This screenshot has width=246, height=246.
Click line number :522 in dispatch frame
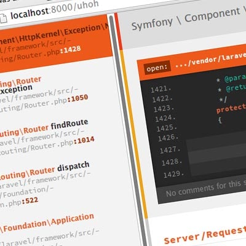pyautogui.click(x=30, y=200)
